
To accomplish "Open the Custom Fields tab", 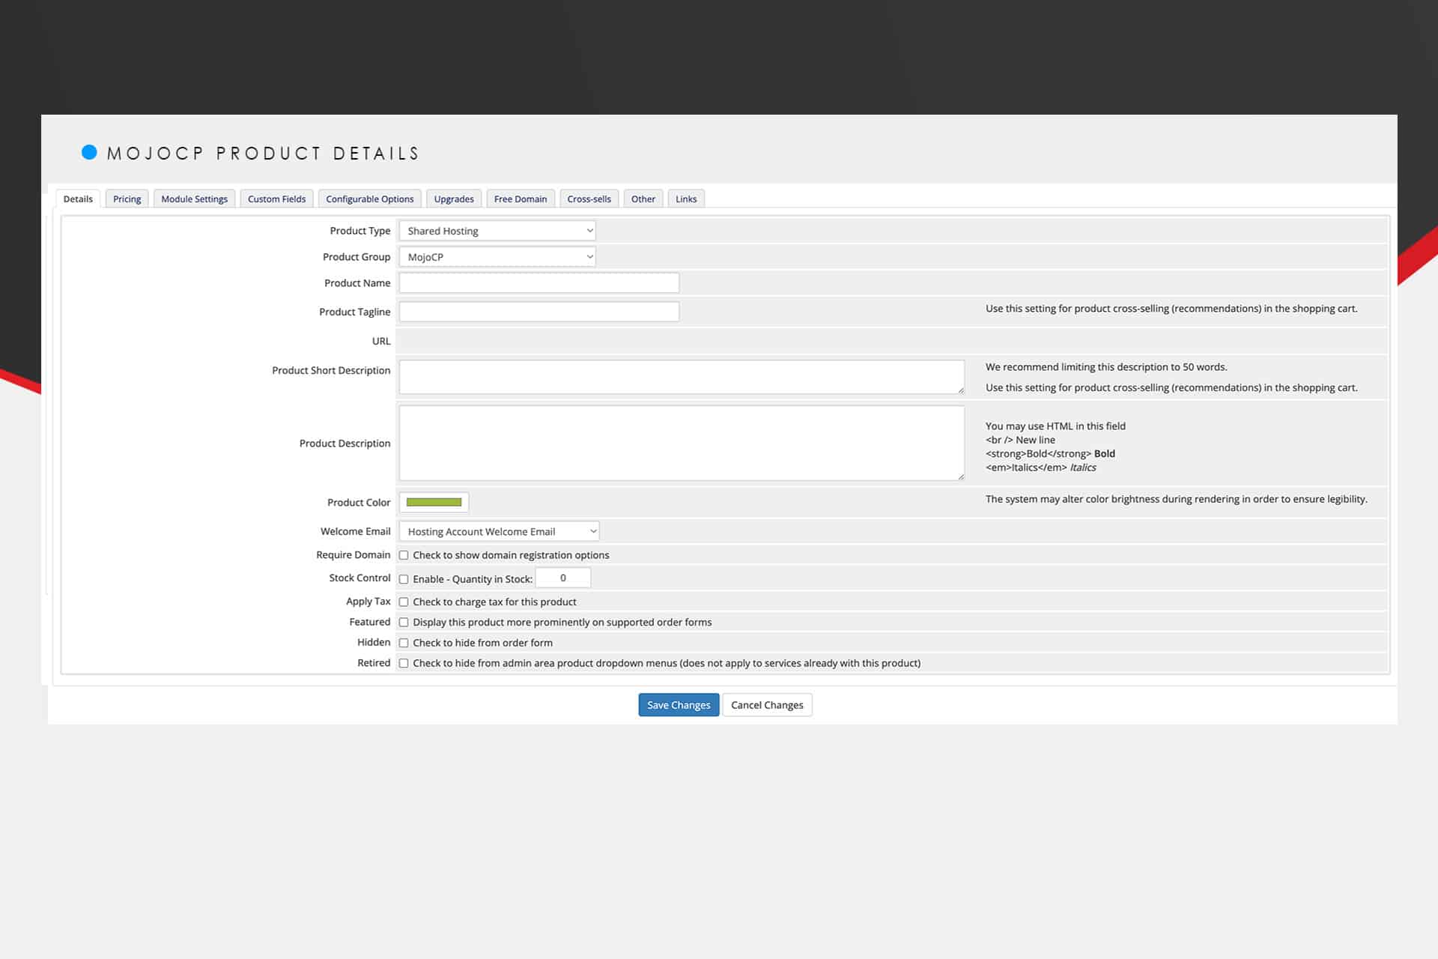I will [x=276, y=199].
